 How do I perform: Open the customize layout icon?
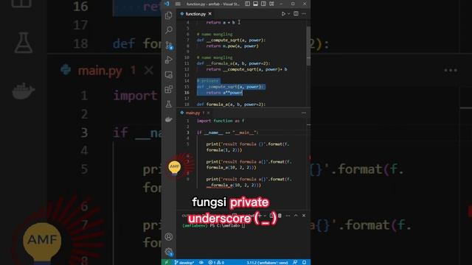pyautogui.click(x=271, y=4)
